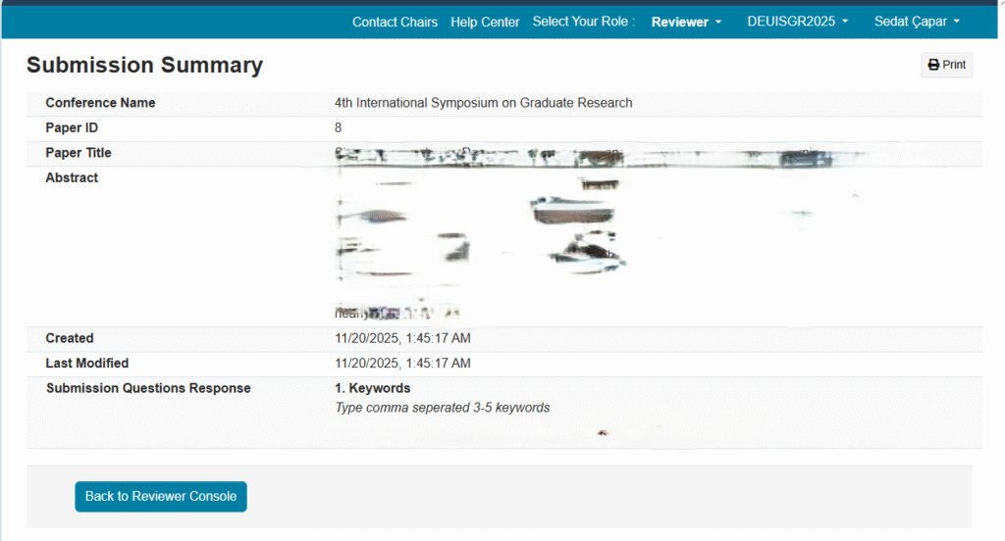Select the Submission Questions Response label
This screenshot has width=1005, height=541.
click(148, 388)
